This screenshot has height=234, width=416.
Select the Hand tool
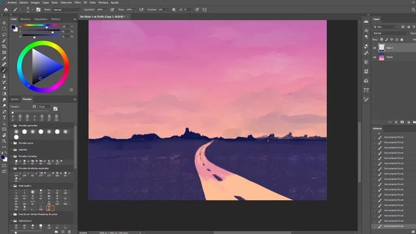pyautogui.click(x=5, y=135)
